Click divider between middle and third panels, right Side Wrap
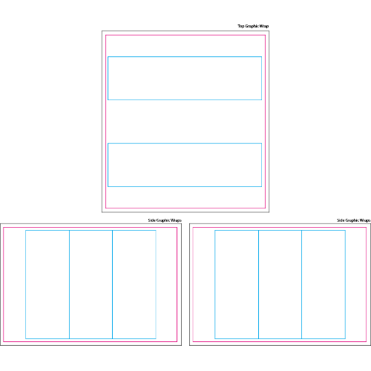Screen dimensions: 371x371 pos(301,284)
